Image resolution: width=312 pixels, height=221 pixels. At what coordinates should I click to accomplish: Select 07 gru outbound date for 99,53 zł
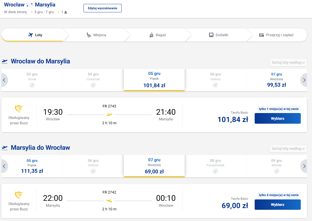[x=277, y=80]
